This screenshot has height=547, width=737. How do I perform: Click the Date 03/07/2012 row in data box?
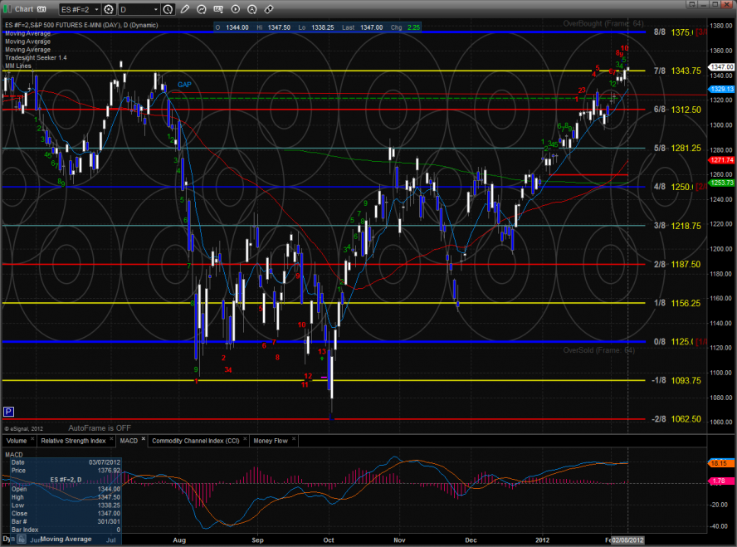point(66,462)
